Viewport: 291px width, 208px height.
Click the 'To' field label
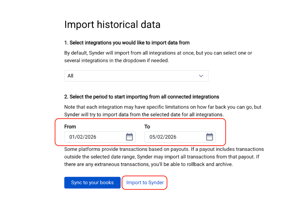[x=147, y=127]
